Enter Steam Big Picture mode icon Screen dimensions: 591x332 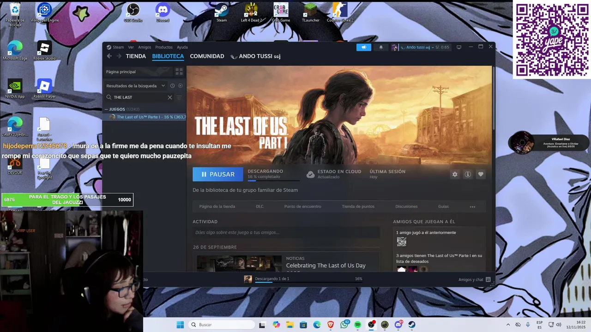(x=459, y=47)
